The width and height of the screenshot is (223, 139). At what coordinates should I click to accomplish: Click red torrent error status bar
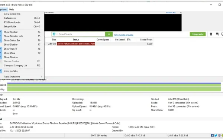click(x=76, y=44)
